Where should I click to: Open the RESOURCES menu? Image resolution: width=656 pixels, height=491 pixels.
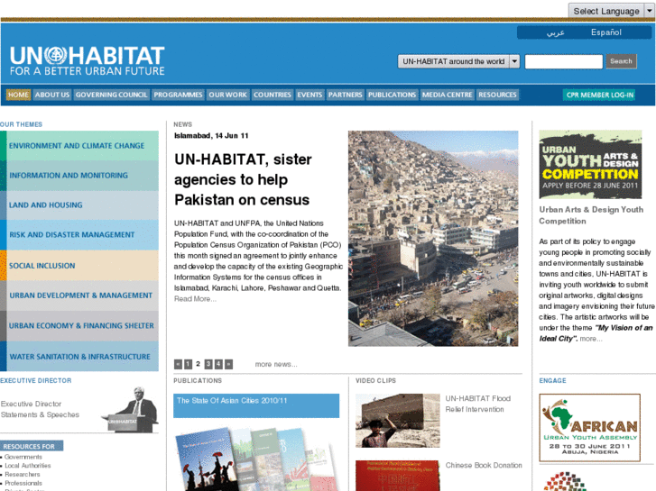coord(497,95)
